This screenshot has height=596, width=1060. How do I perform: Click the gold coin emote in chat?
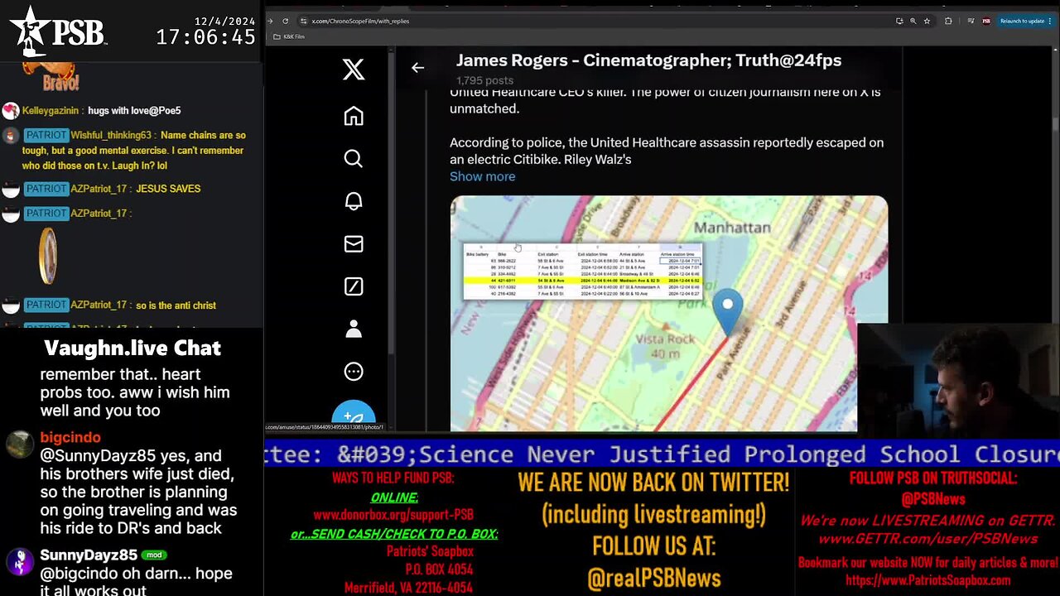click(48, 256)
